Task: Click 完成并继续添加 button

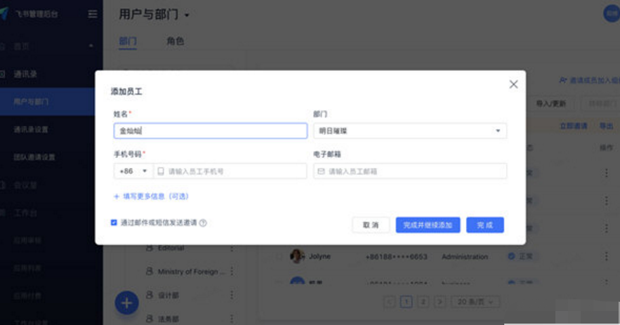Action: [x=428, y=225]
